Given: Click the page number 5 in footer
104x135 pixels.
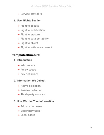Looking at the screenshot, I should pyautogui.click(x=91, y=128).
